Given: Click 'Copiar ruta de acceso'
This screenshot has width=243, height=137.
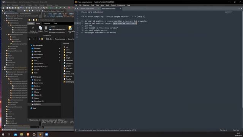Looking at the screenshot, I should click(57, 30).
